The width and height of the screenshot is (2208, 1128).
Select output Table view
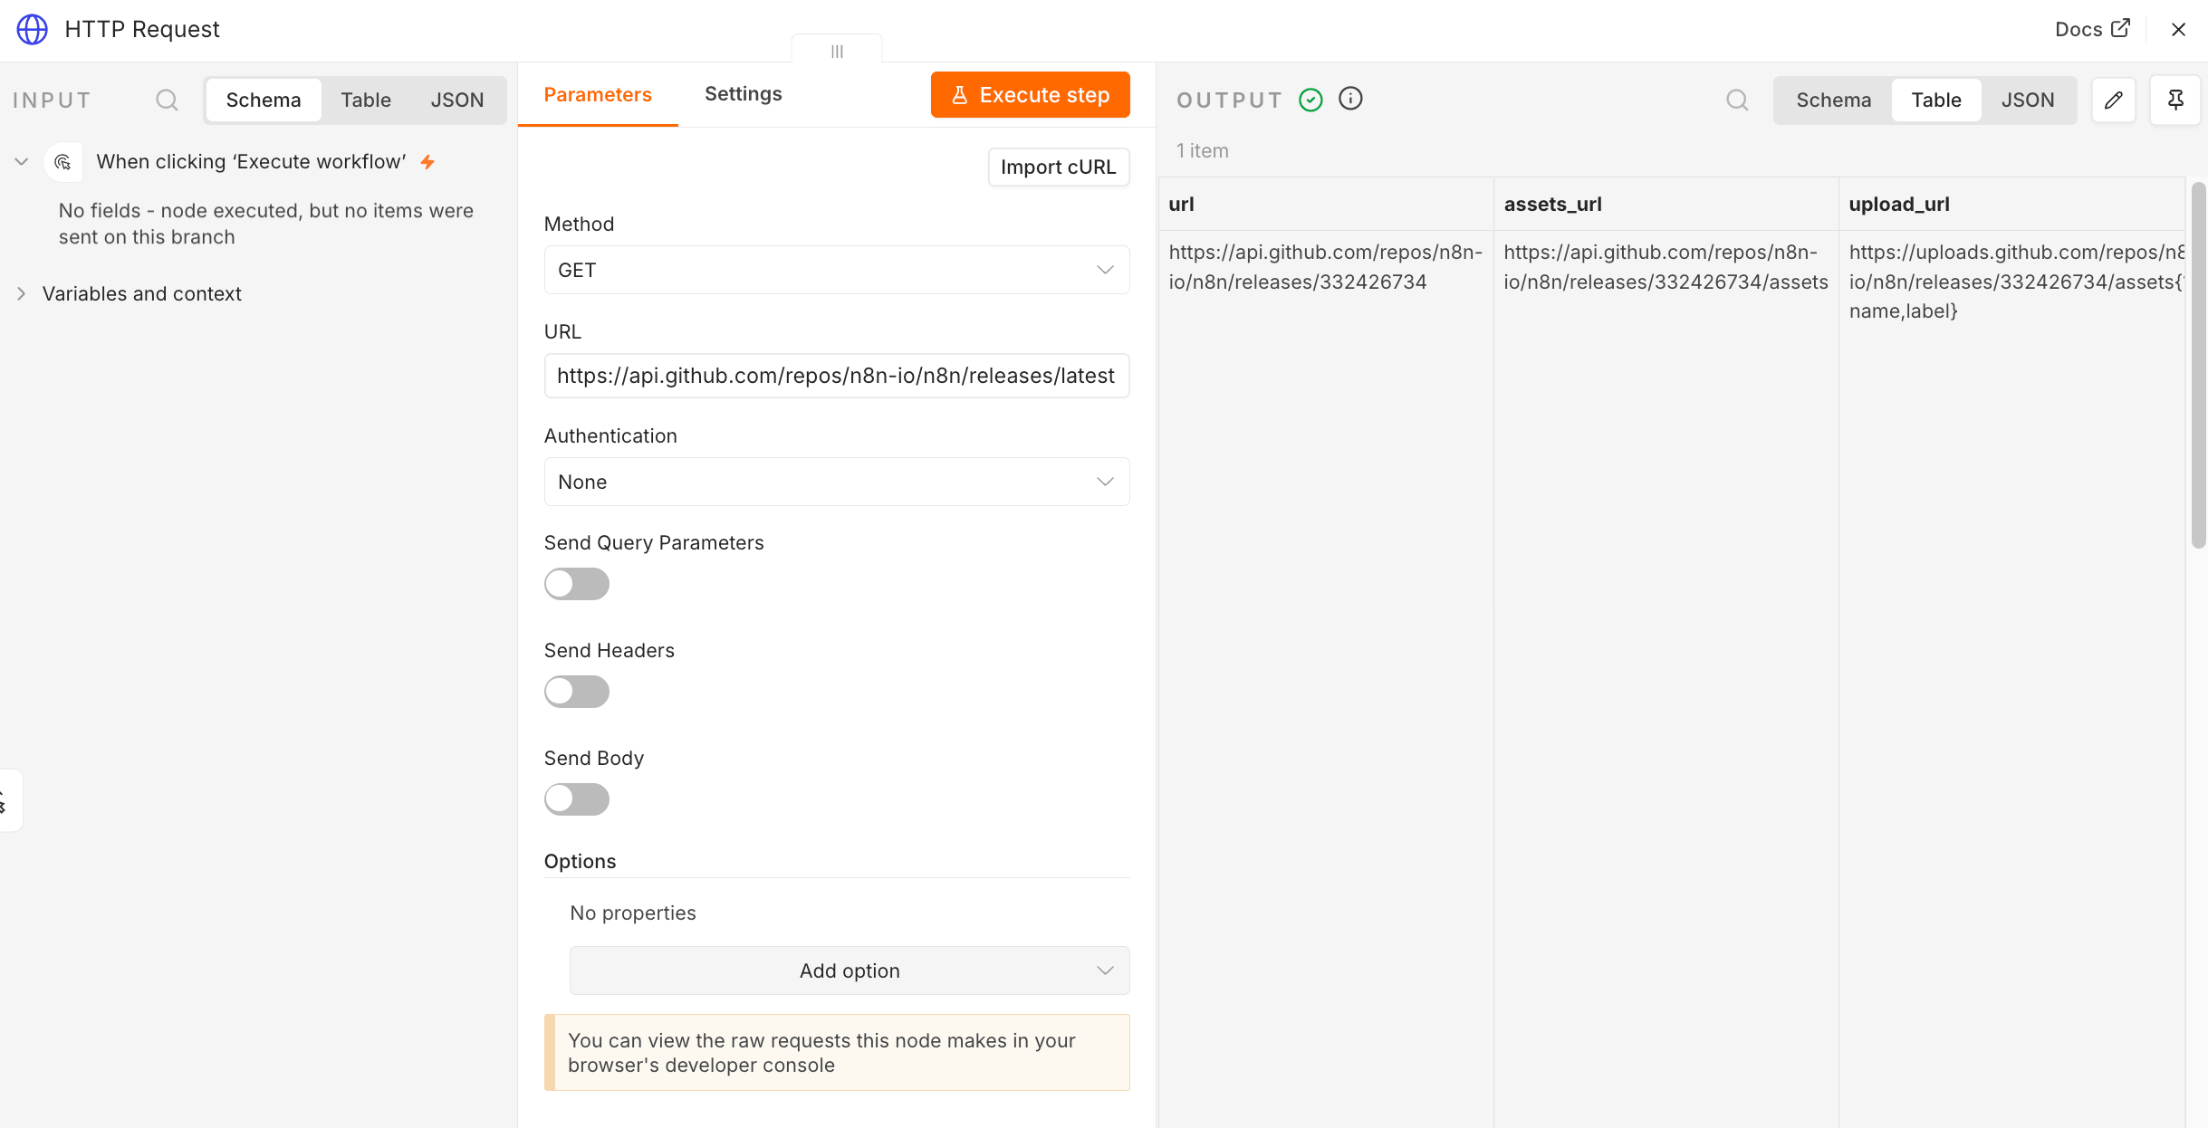pos(1936,100)
